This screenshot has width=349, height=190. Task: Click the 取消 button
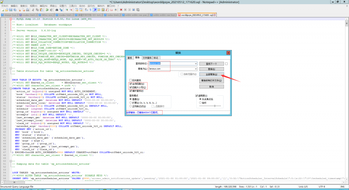pos(211,86)
